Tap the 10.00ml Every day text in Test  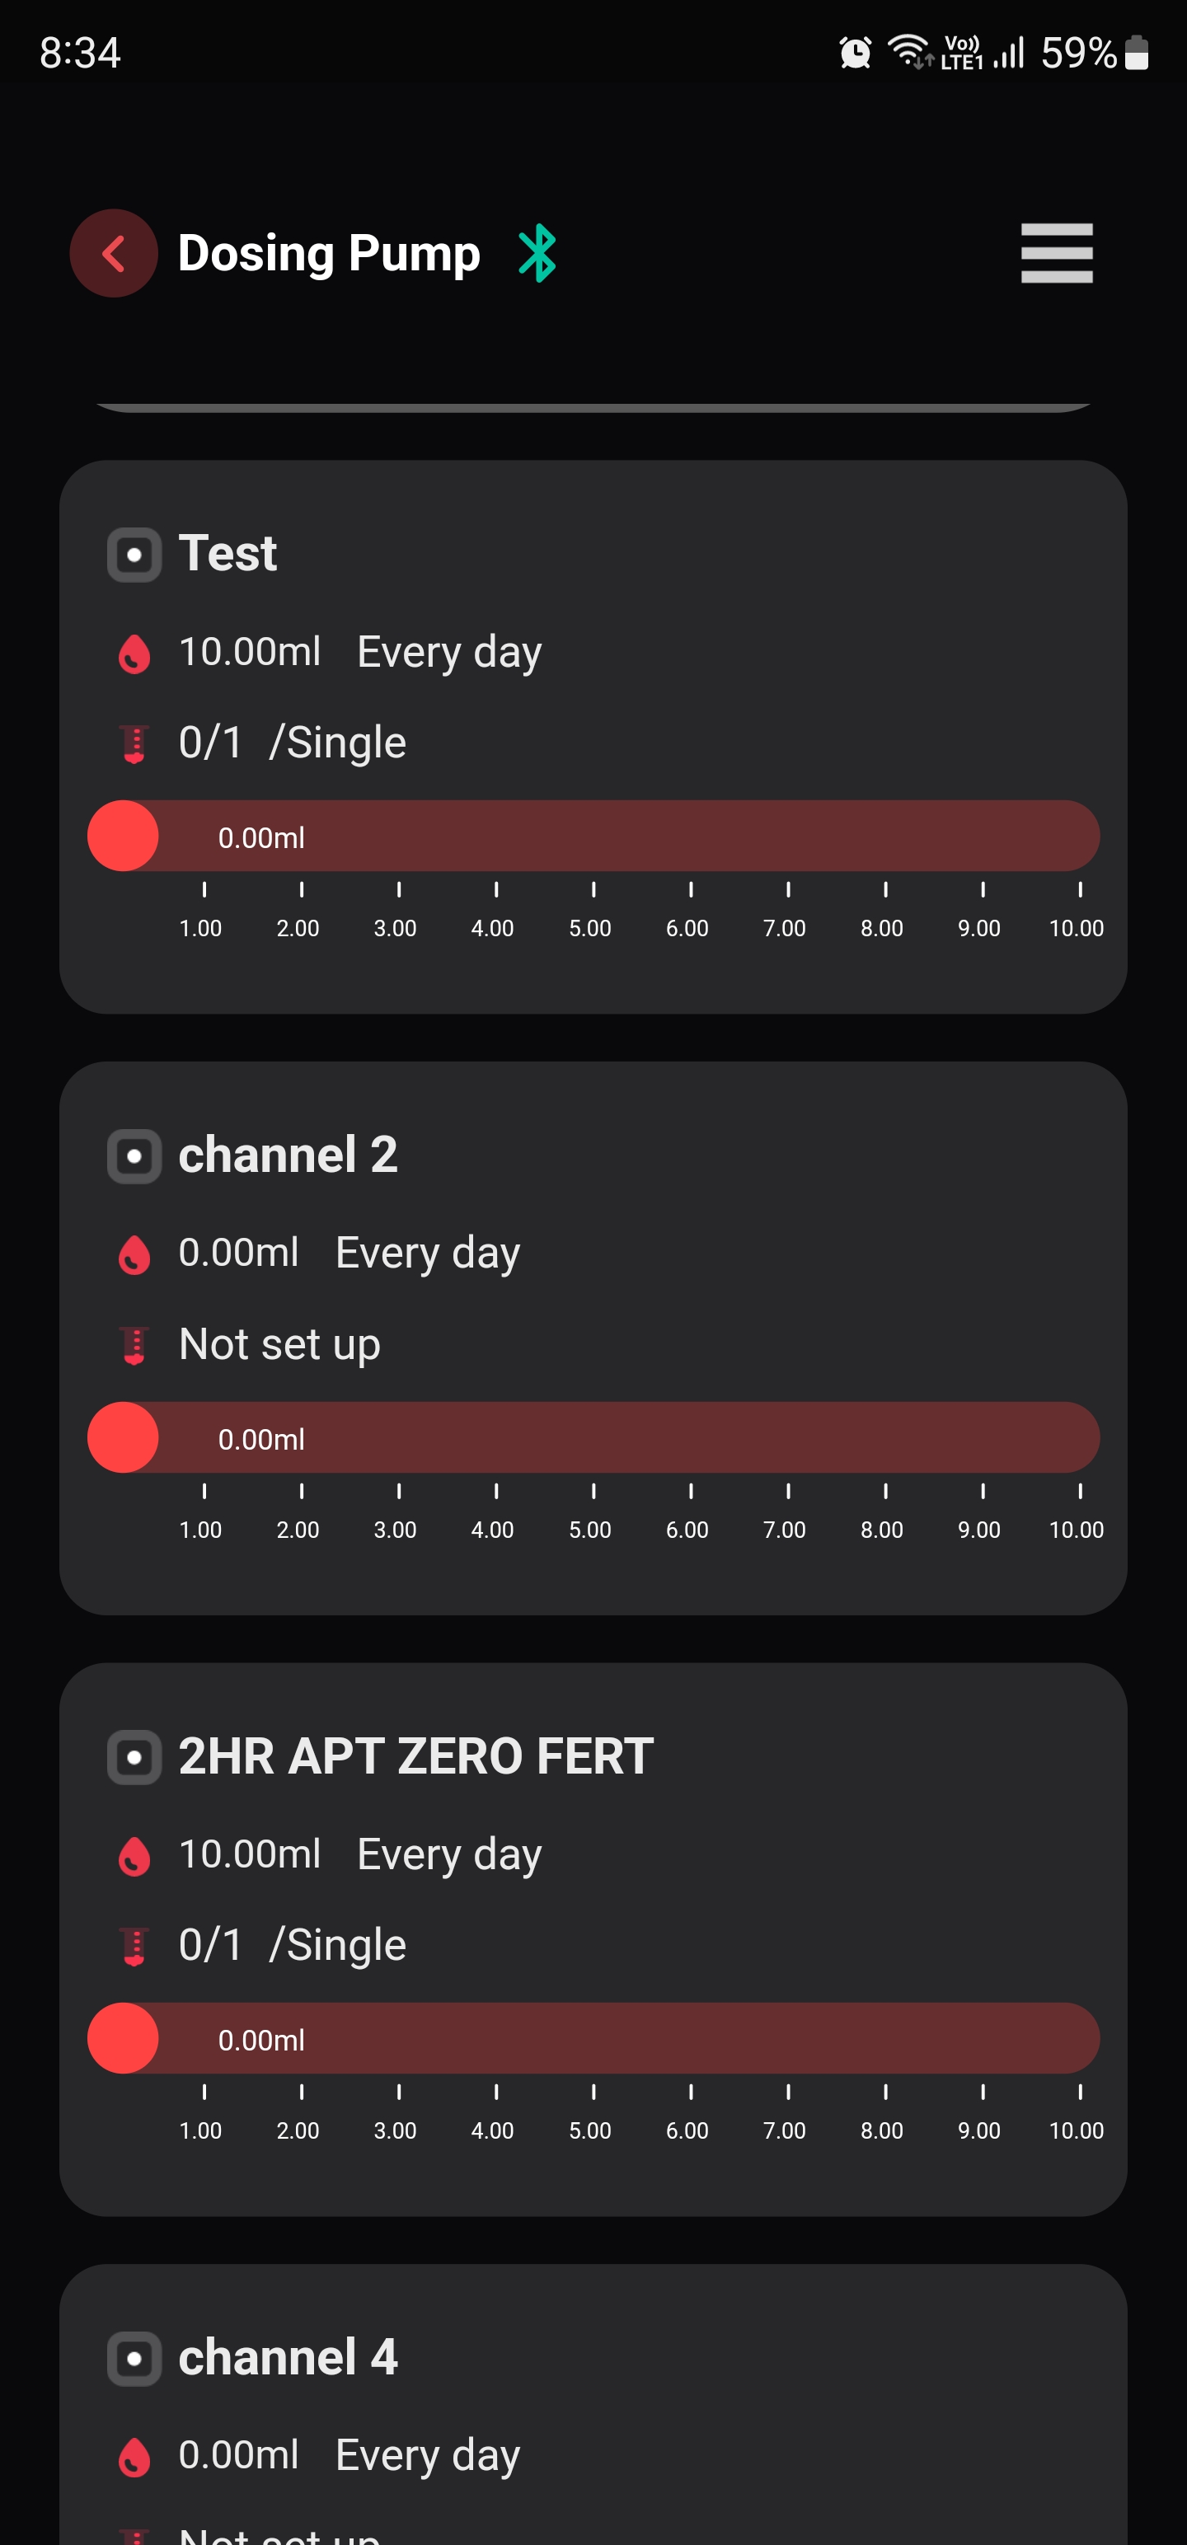359,652
